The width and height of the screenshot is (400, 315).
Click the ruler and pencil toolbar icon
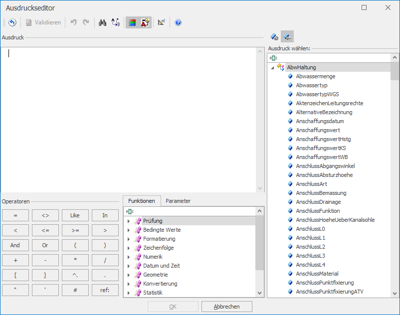pyautogui.click(x=161, y=22)
